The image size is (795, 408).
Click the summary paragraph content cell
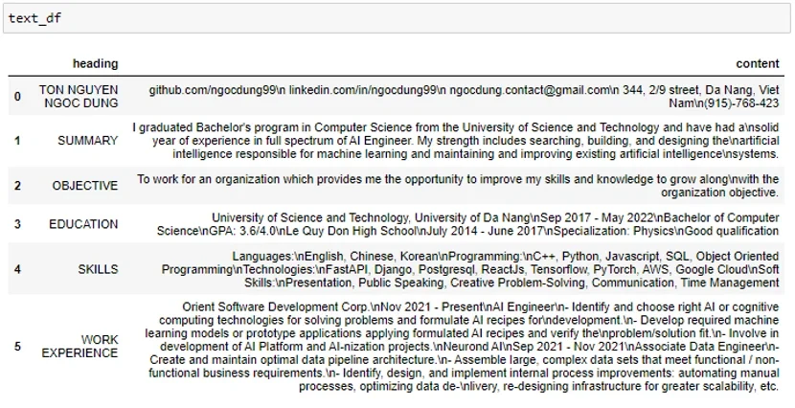(x=455, y=141)
